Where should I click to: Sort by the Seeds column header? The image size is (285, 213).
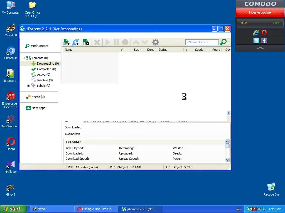196,50
